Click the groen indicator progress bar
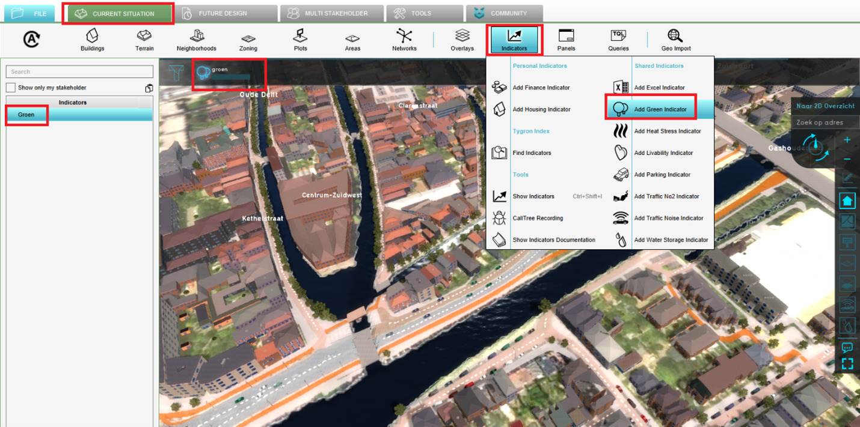The image size is (860, 427). click(230, 77)
